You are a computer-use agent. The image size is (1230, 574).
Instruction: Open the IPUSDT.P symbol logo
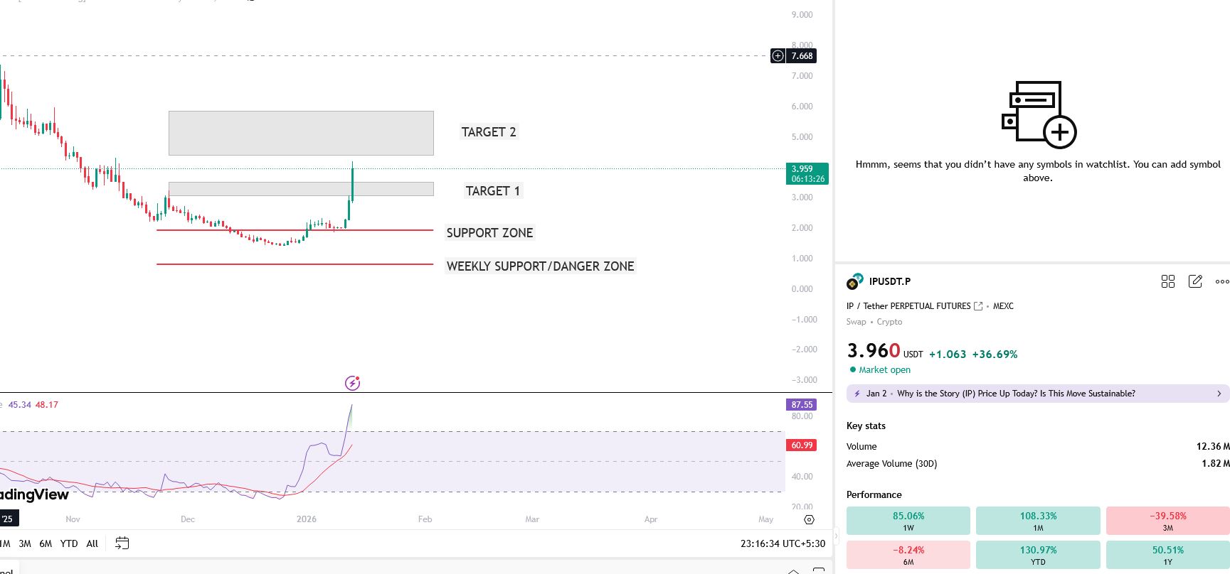(854, 281)
